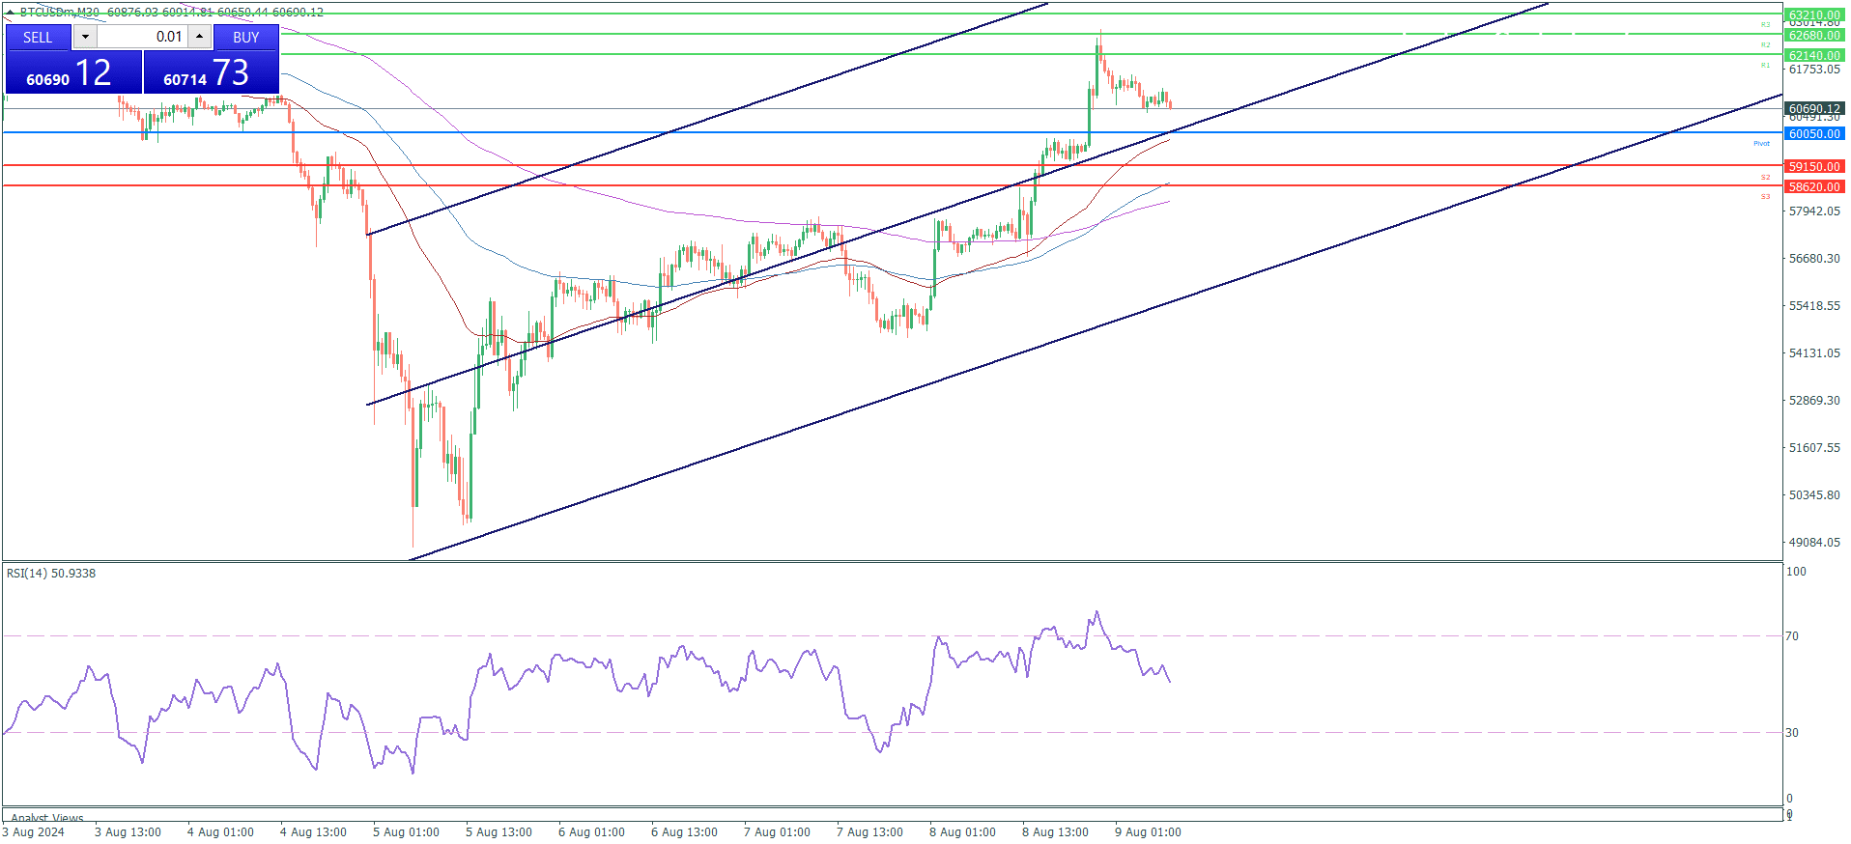Click the 56680.30 price axis value
Image resolution: width=1851 pixels, height=844 pixels.
click(1814, 259)
